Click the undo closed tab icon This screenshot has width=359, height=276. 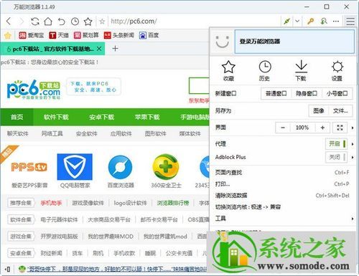click(62, 22)
